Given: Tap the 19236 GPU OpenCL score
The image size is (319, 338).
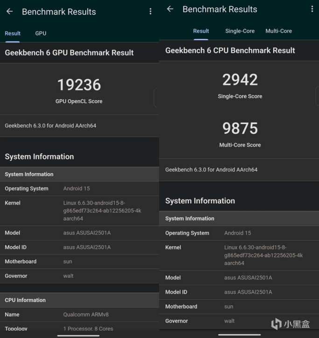Looking at the screenshot, I should (79, 85).
